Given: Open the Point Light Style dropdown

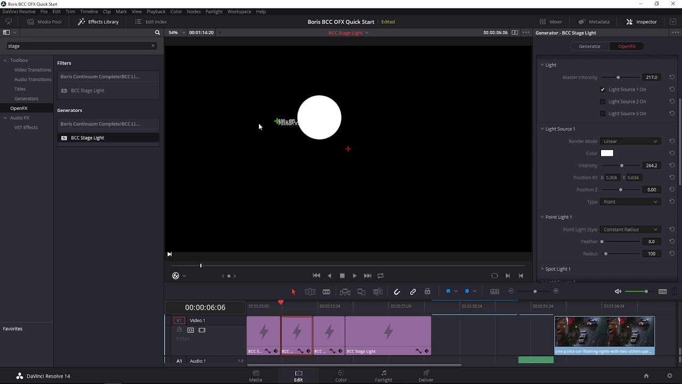Looking at the screenshot, I should 630,229.
